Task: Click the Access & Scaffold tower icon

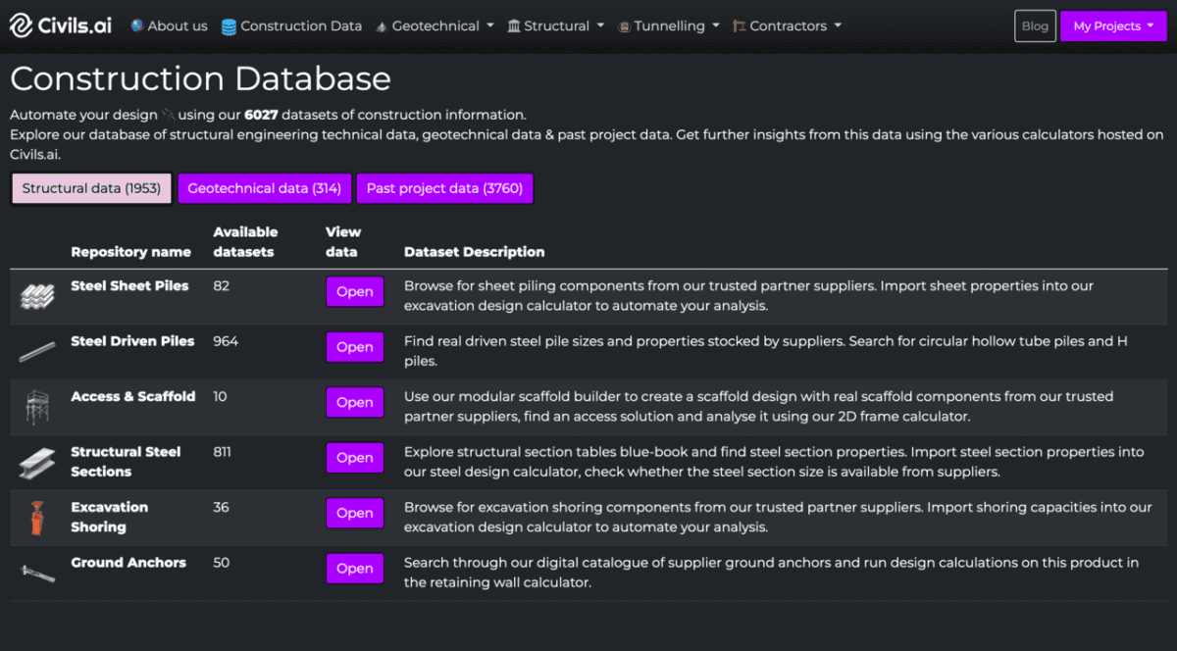Action: click(x=37, y=406)
